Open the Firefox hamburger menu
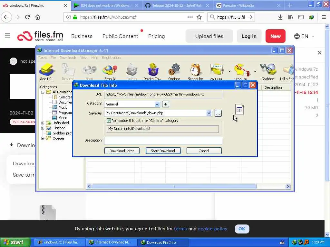 [324, 17]
